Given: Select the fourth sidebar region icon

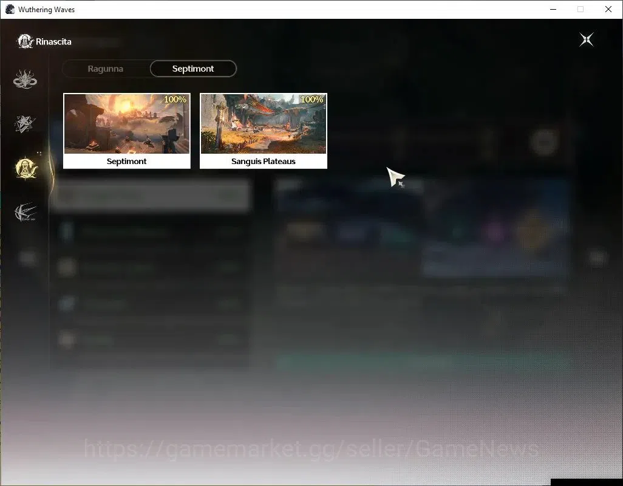Looking at the screenshot, I should pyautogui.click(x=26, y=212).
